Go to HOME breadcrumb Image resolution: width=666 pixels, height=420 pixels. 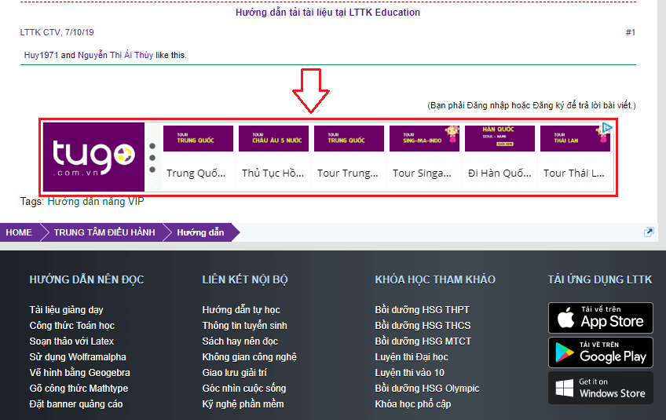point(19,232)
